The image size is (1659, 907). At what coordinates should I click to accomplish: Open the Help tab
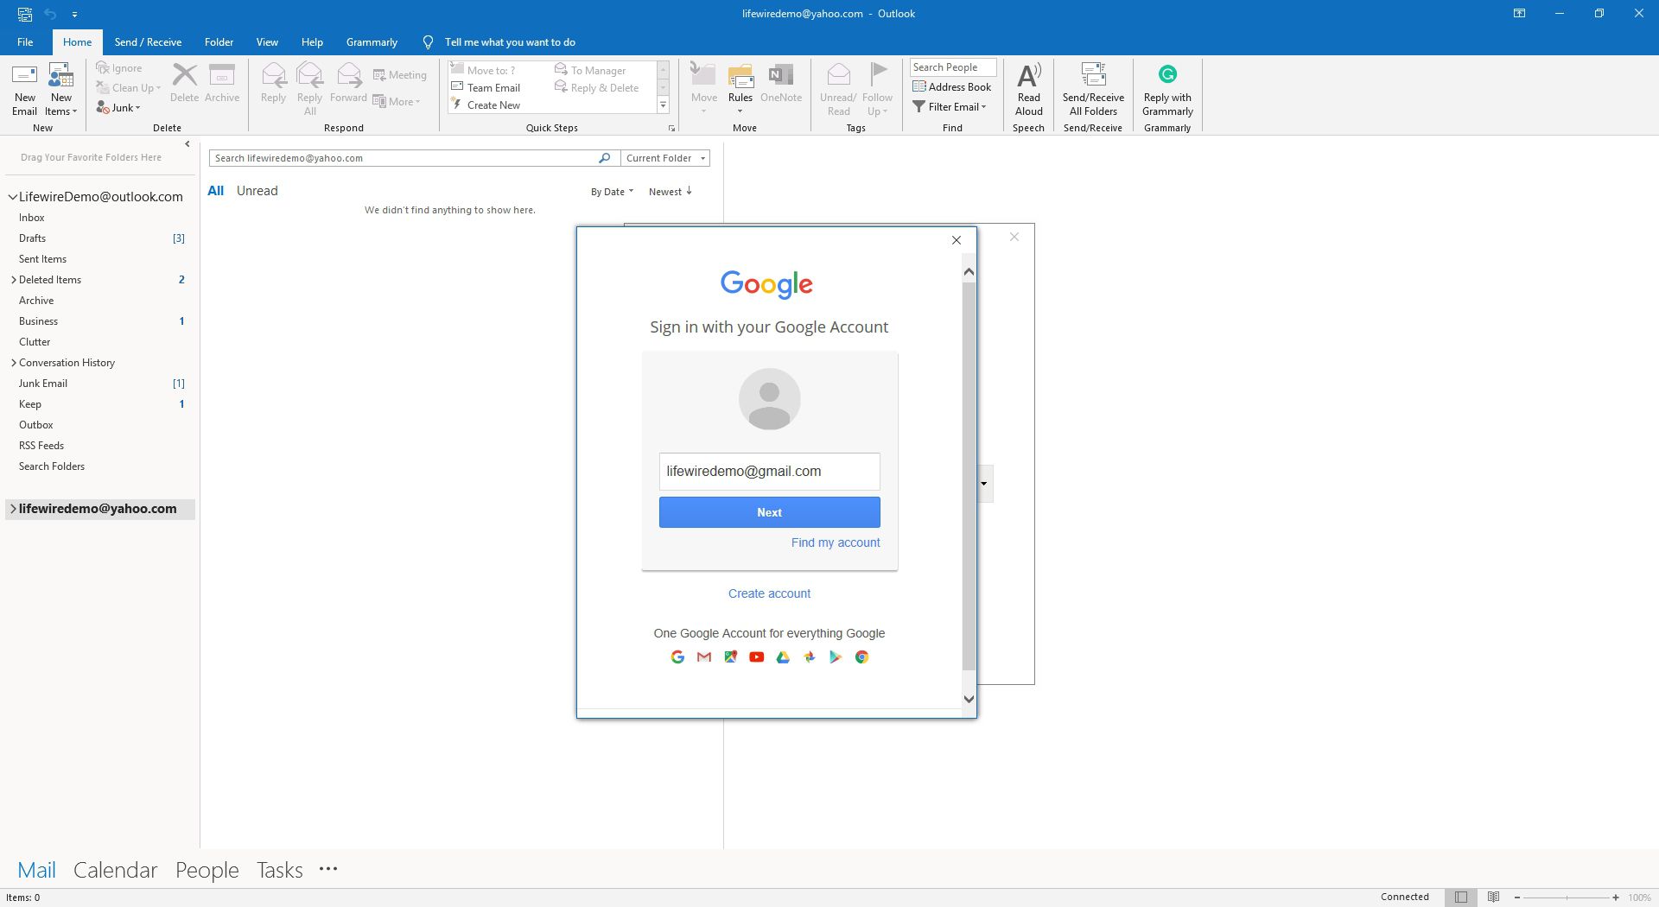coord(312,42)
